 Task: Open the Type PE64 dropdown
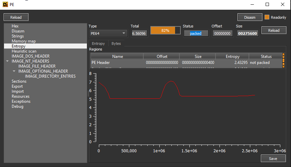click(108, 33)
